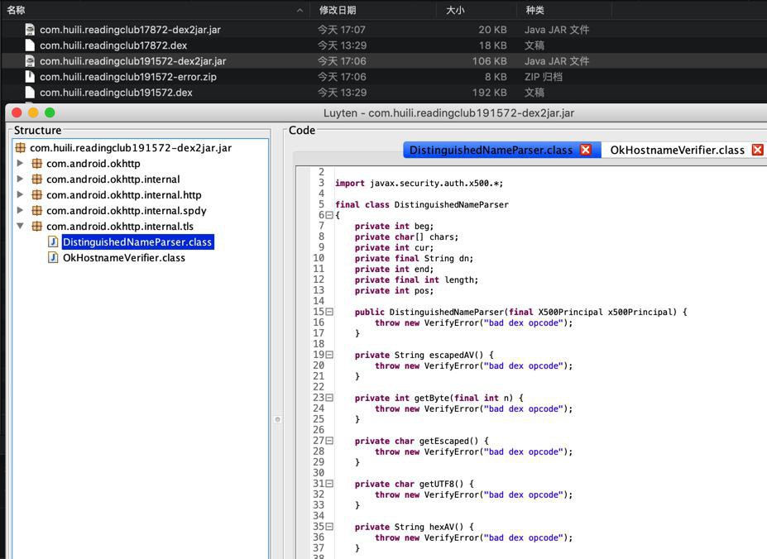Switch to the OkHostnameVerifier.class tab
This screenshot has width=767, height=559.
click(677, 150)
